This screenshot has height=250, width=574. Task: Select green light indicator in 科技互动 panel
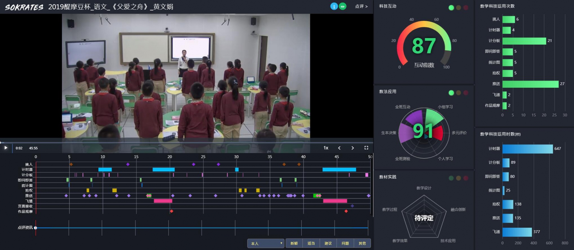tap(451, 8)
